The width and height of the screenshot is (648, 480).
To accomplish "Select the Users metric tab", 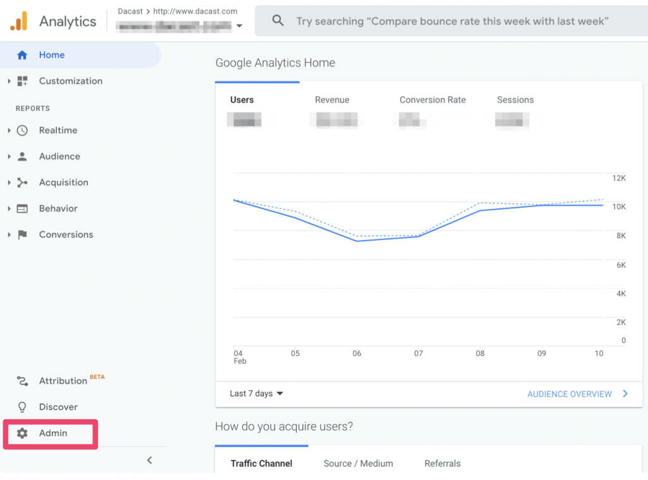I will tap(242, 99).
